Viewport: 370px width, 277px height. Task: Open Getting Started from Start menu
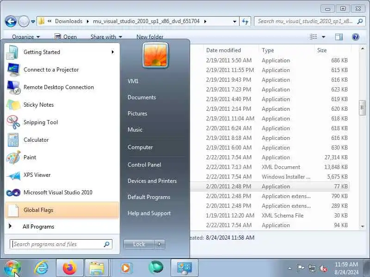62,52
